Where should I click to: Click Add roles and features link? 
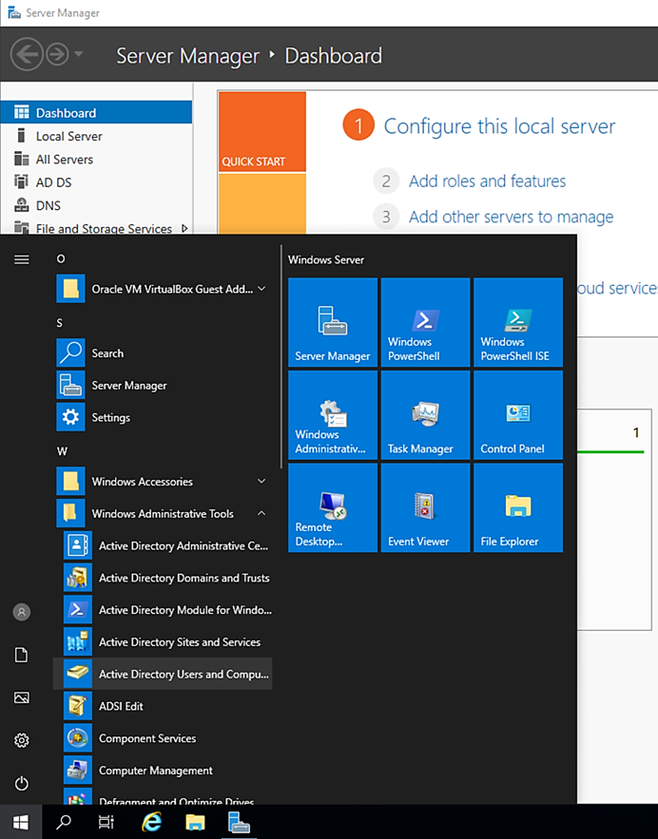click(487, 181)
